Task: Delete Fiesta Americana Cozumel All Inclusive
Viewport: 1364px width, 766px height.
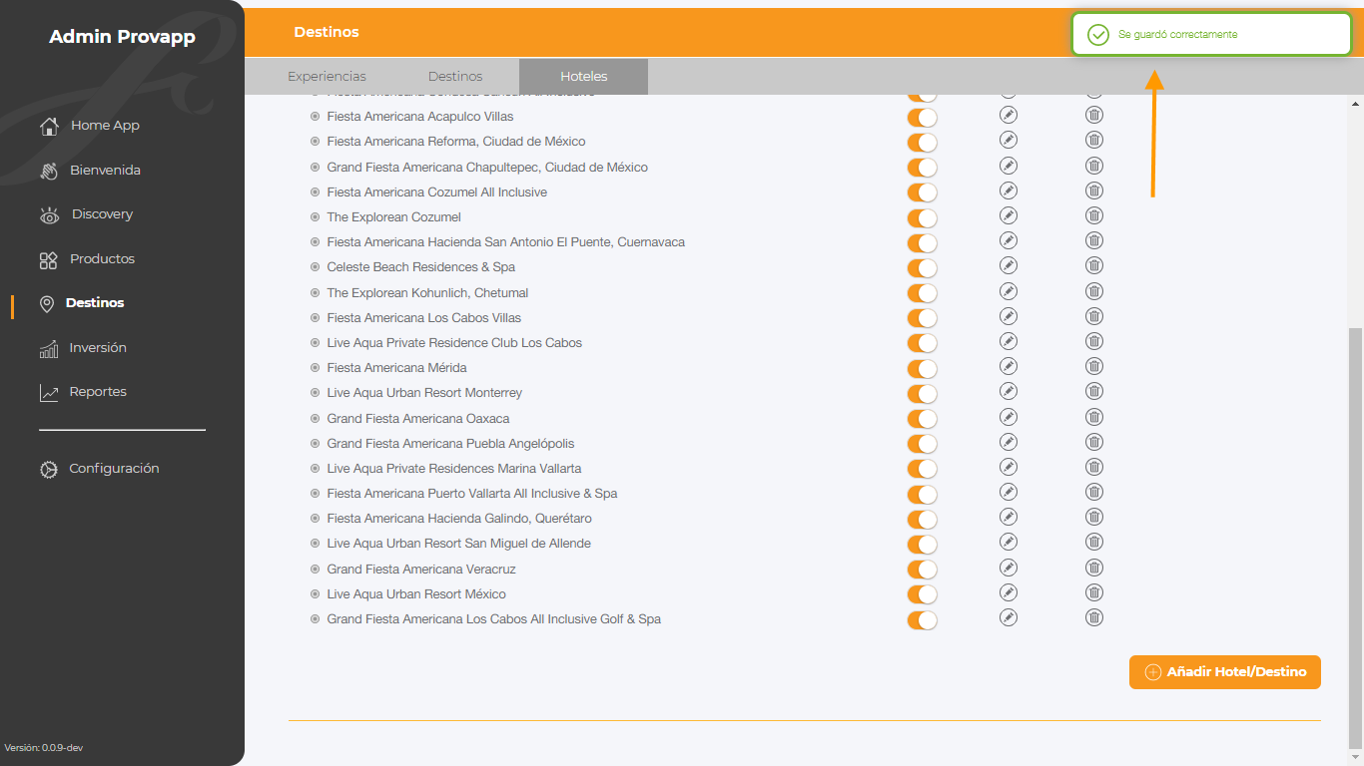Action: (x=1094, y=191)
